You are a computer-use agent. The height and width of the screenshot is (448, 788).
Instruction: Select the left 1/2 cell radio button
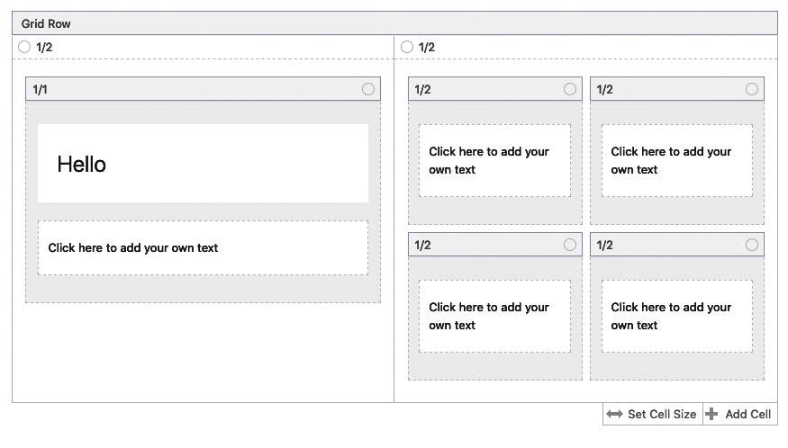tap(24, 47)
